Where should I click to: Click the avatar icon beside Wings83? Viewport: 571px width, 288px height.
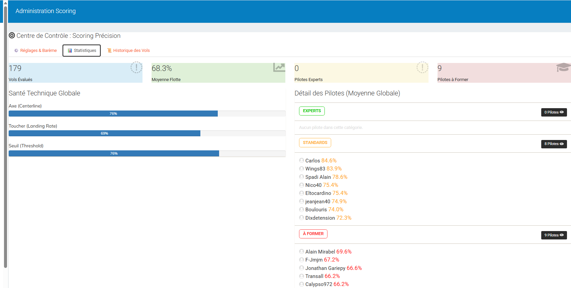(301, 168)
